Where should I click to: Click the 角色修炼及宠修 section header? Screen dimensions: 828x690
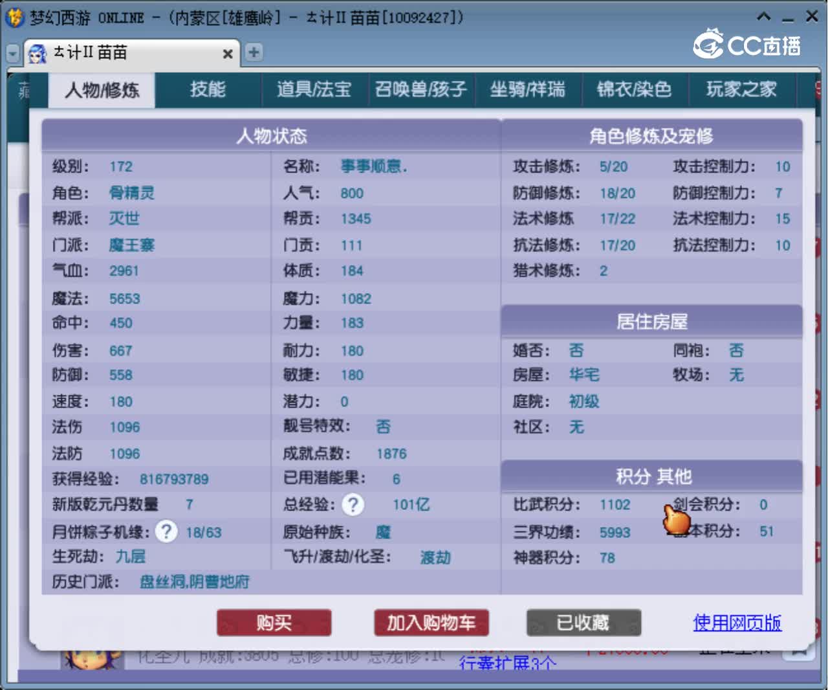[x=651, y=135]
